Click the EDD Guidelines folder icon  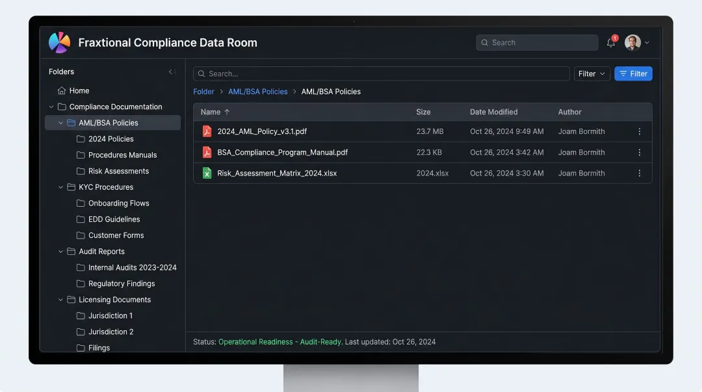coord(81,220)
